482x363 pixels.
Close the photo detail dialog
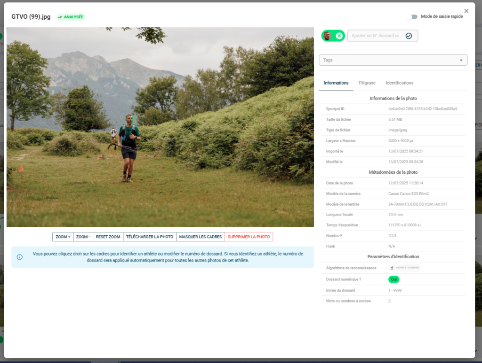[x=466, y=11]
